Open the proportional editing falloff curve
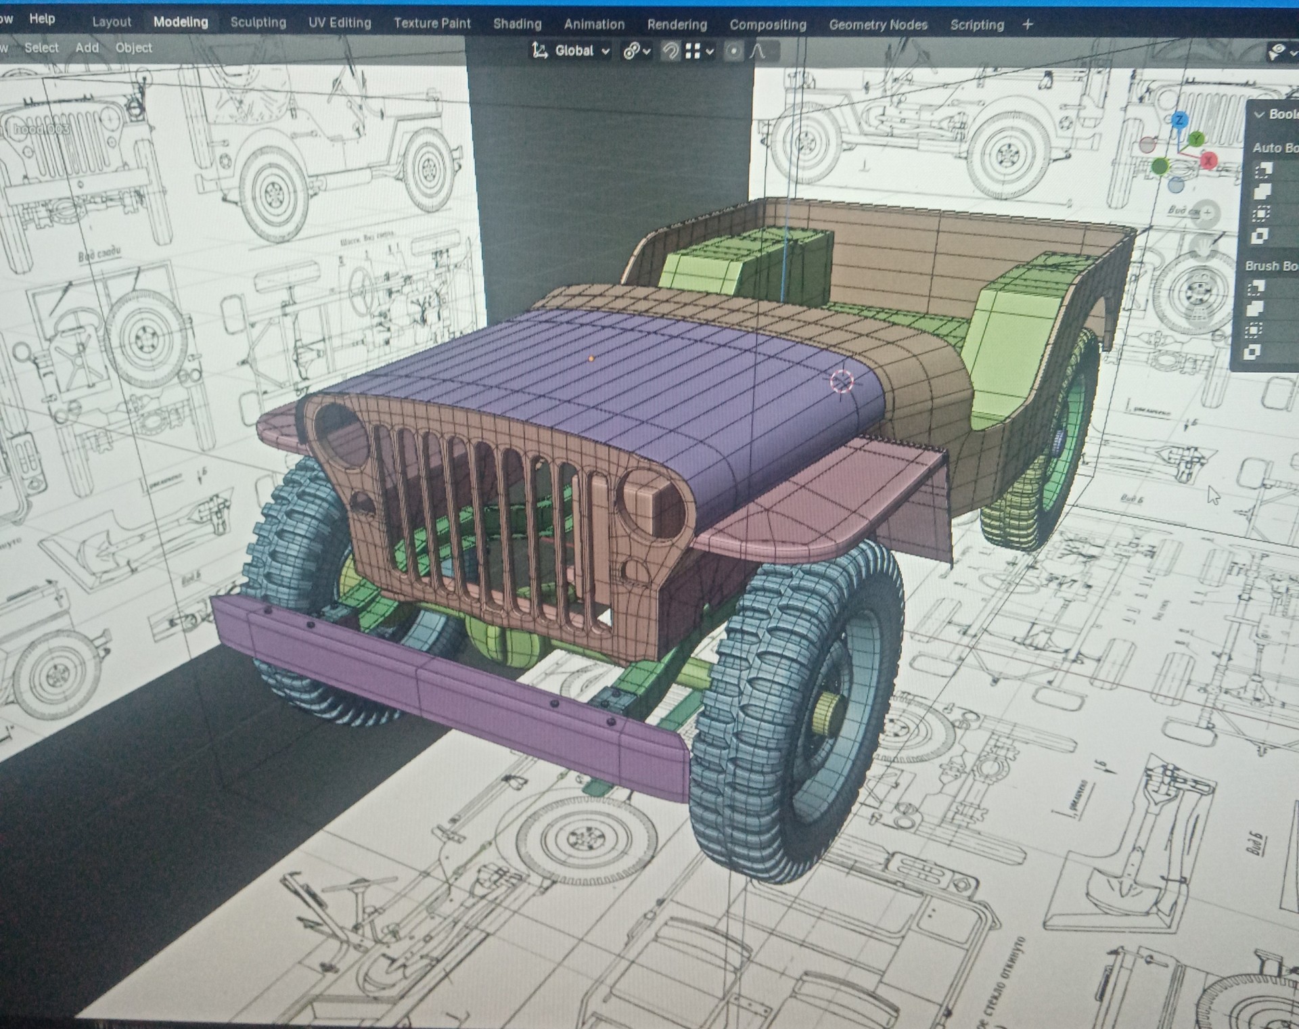The width and height of the screenshot is (1299, 1029). (759, 51)
